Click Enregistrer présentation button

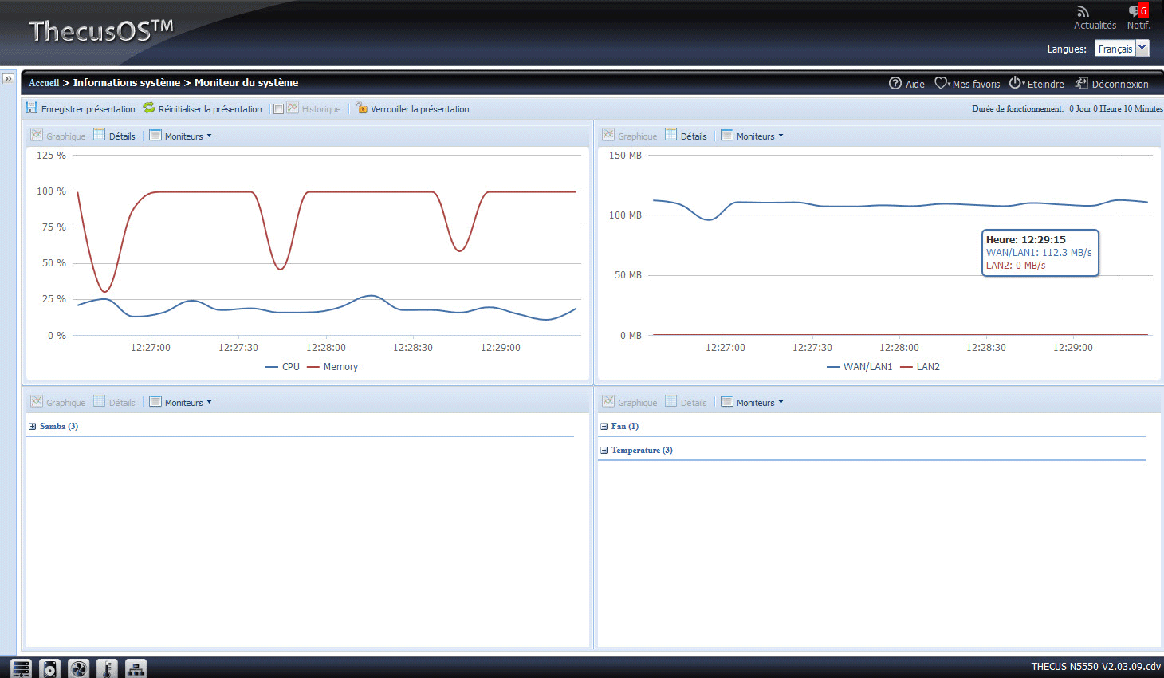81,109
